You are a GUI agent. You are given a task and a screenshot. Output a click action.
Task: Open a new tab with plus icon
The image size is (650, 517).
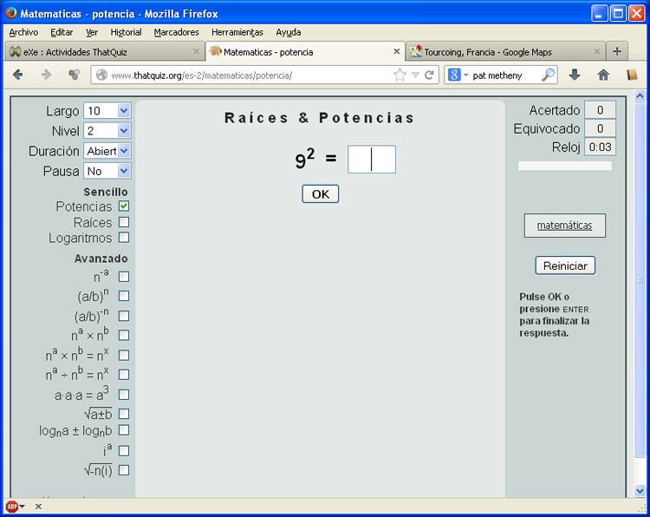(617, 51)
